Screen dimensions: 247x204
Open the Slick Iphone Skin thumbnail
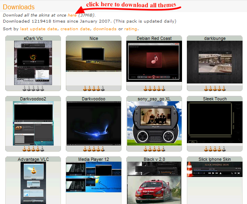pos(215,169)
